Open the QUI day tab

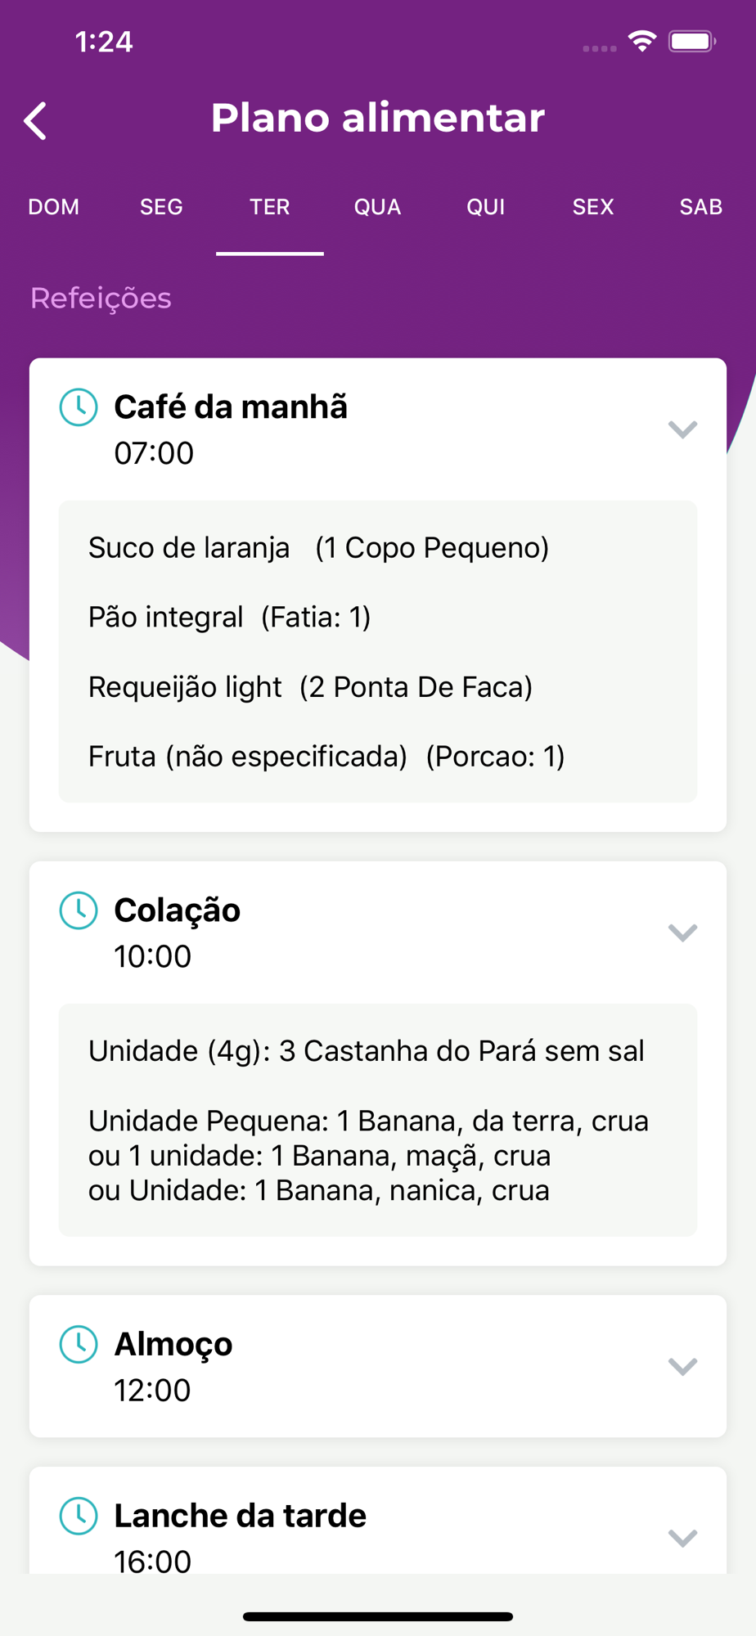point(485,207)
